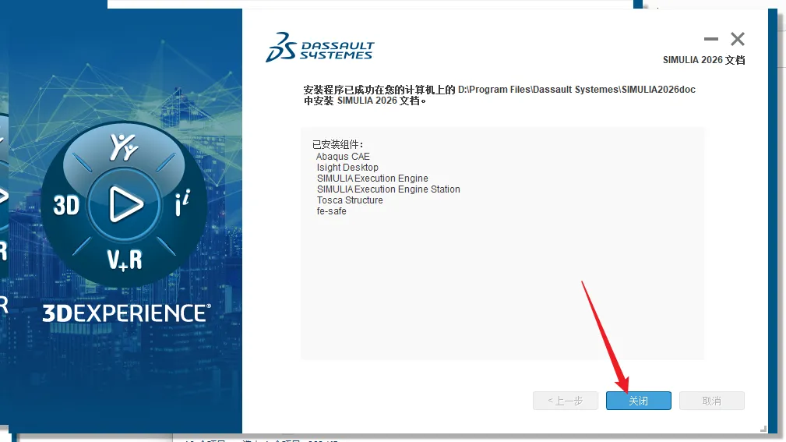Click the greyed-out 取消 button

click(711, 401)
